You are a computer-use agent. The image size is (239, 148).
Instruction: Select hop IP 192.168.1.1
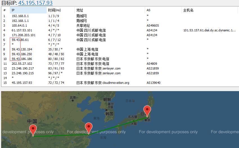20,21
